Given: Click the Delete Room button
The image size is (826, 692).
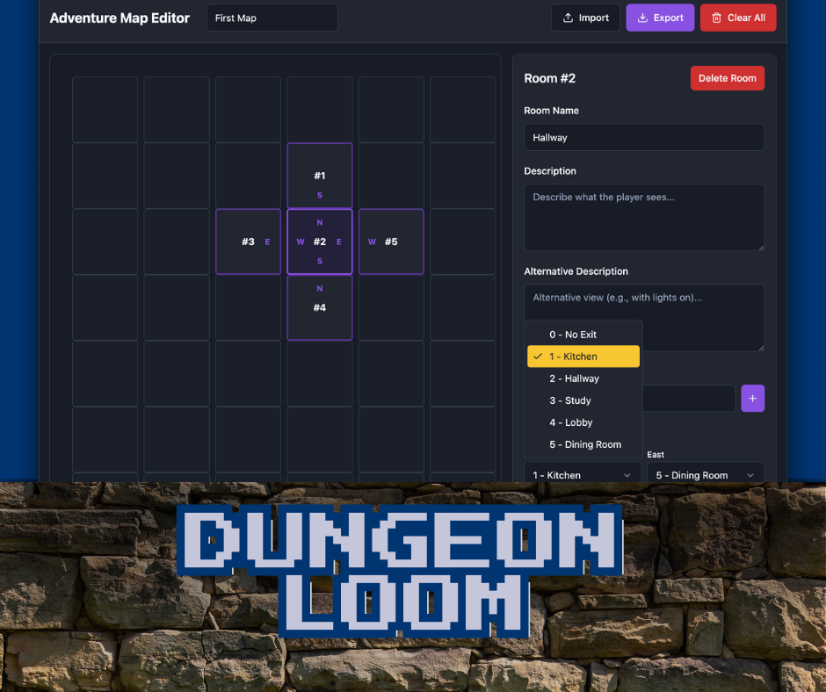Looking at the screenshot, I should [728, 78].
